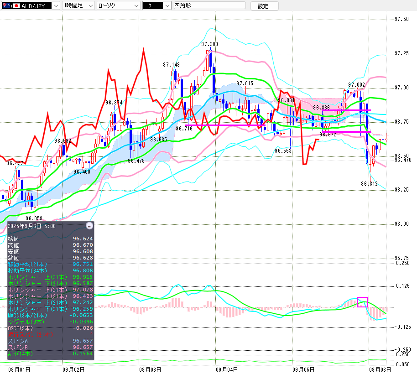
Task: Click the 96.058 low price label
Action: (x=34, y=218)
